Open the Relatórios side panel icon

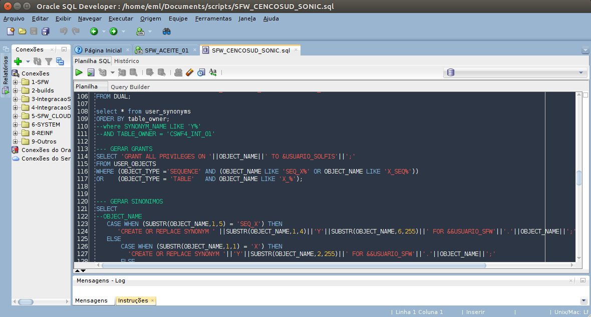[6, 90]
